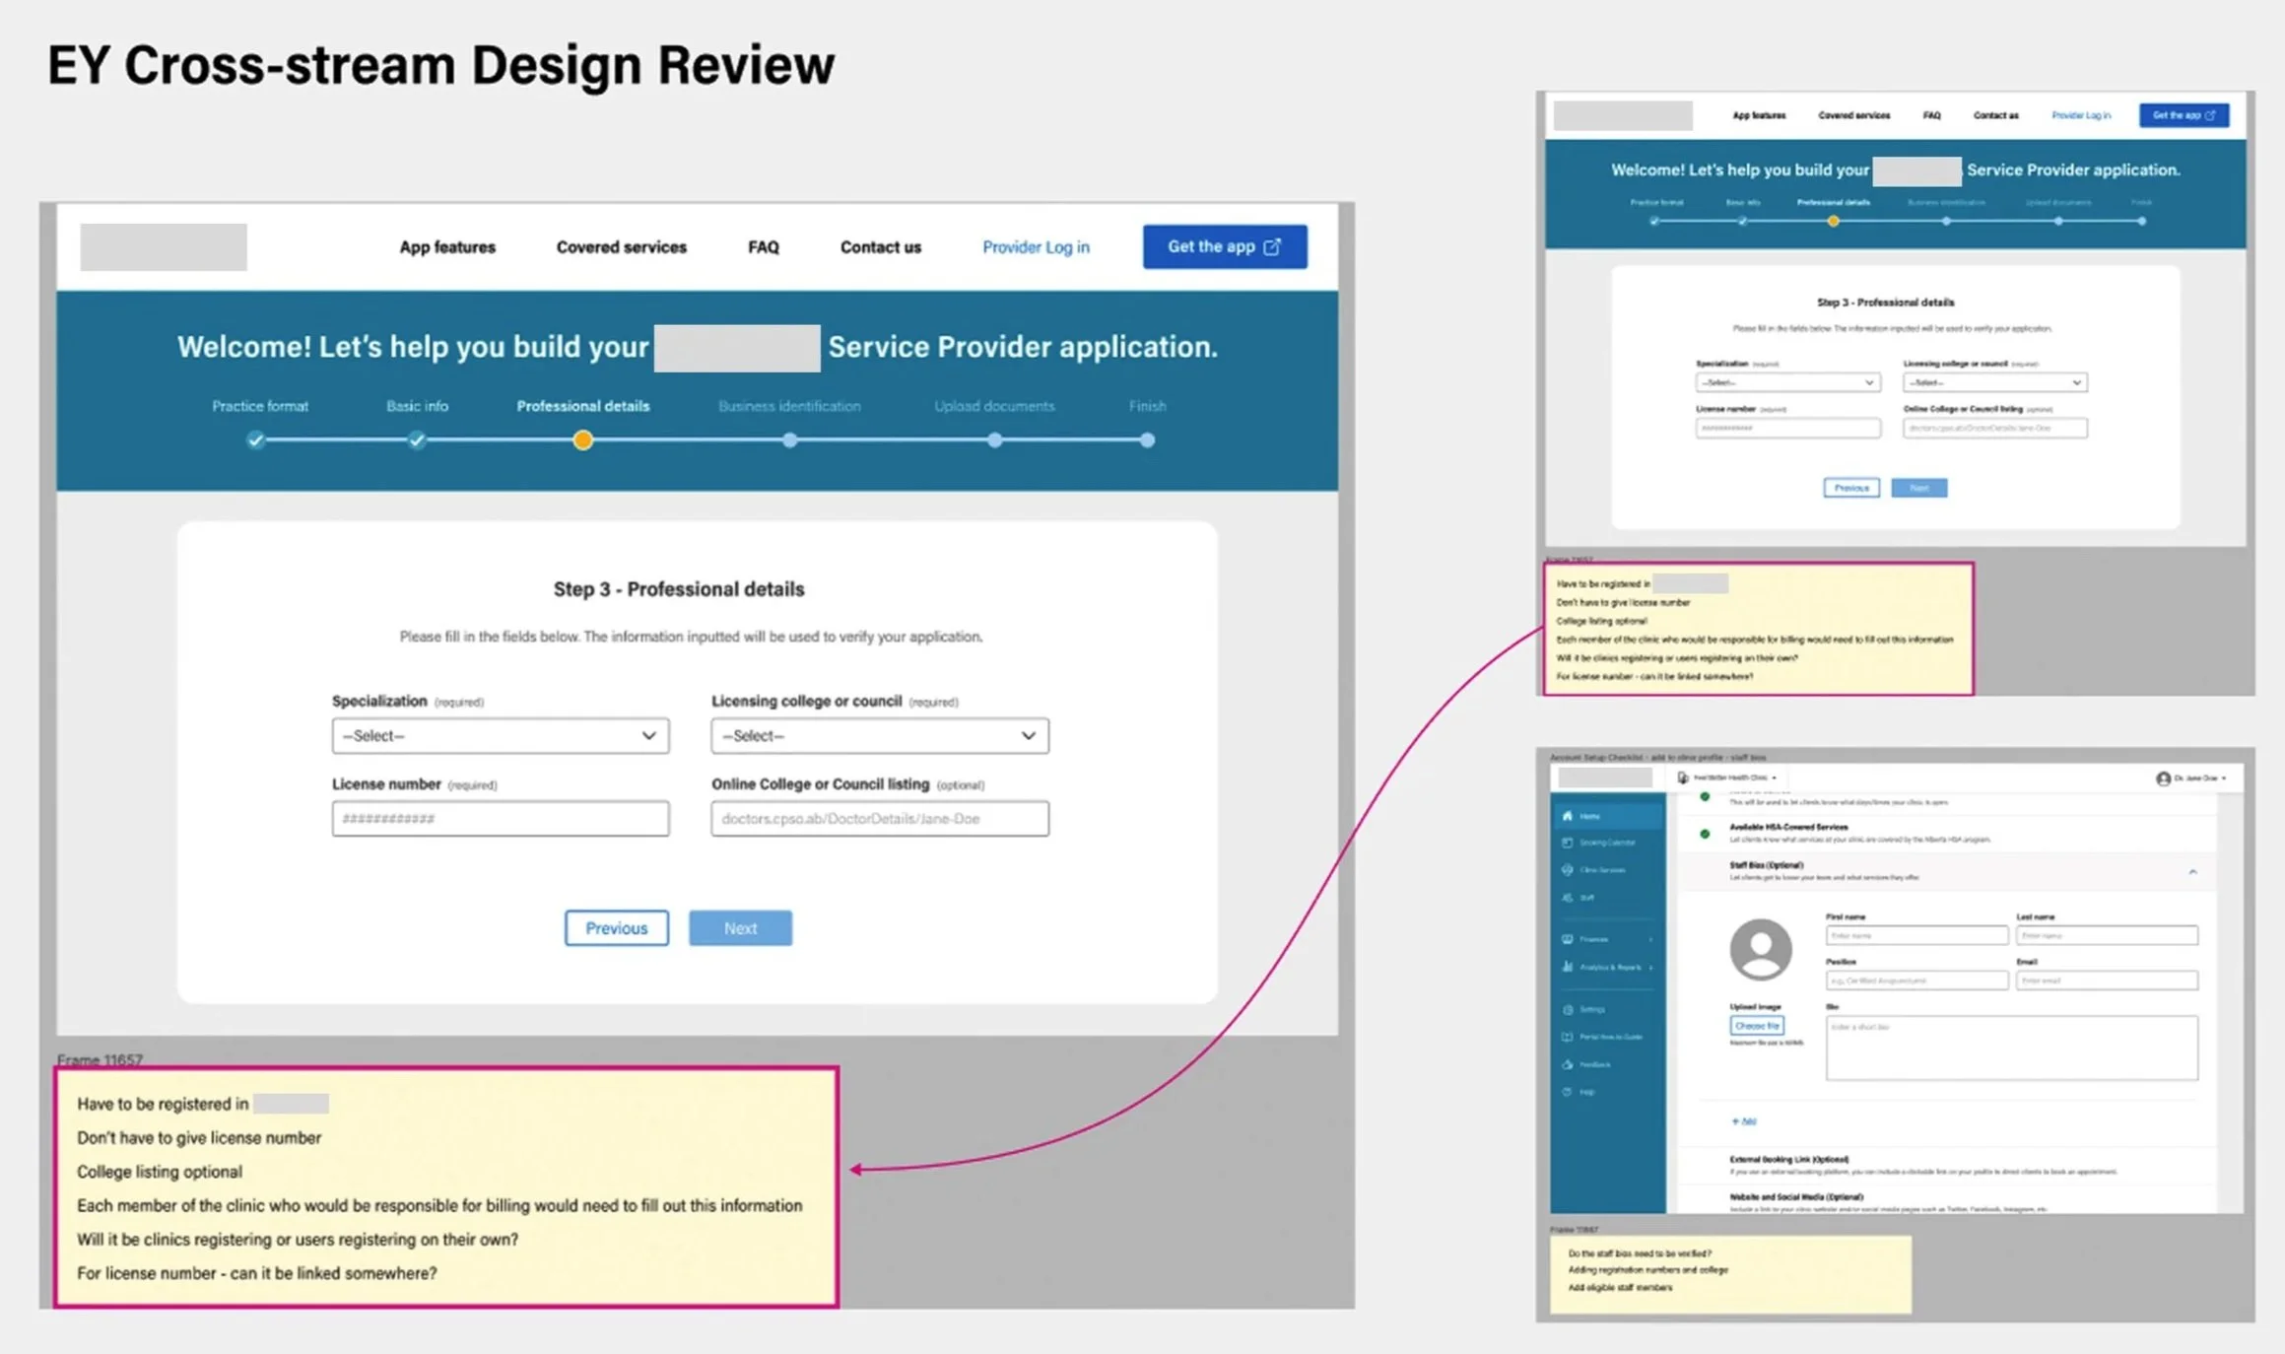Click Analytics & Reports chart icon
The image size is (2285, 1354).
(1568, 967)
